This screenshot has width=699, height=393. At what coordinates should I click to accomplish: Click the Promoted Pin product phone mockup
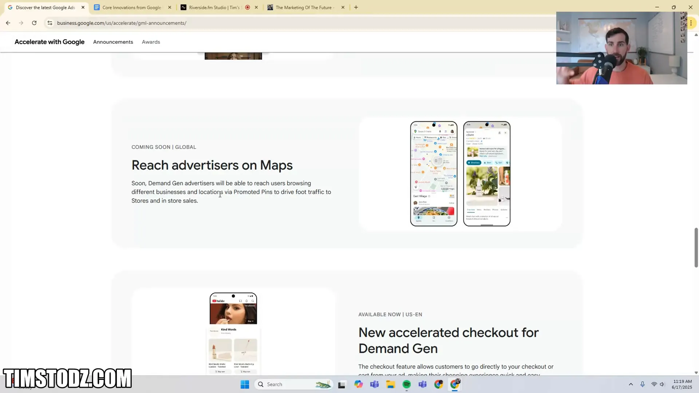coord(487,174)
